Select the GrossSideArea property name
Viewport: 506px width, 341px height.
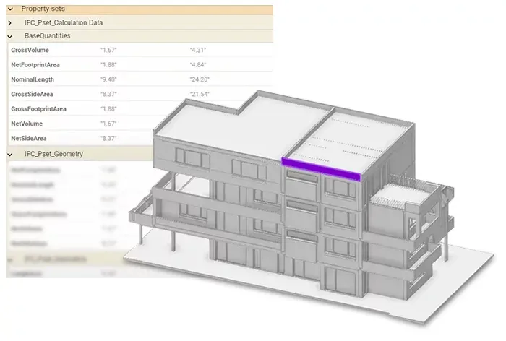(x=32, y=94)
